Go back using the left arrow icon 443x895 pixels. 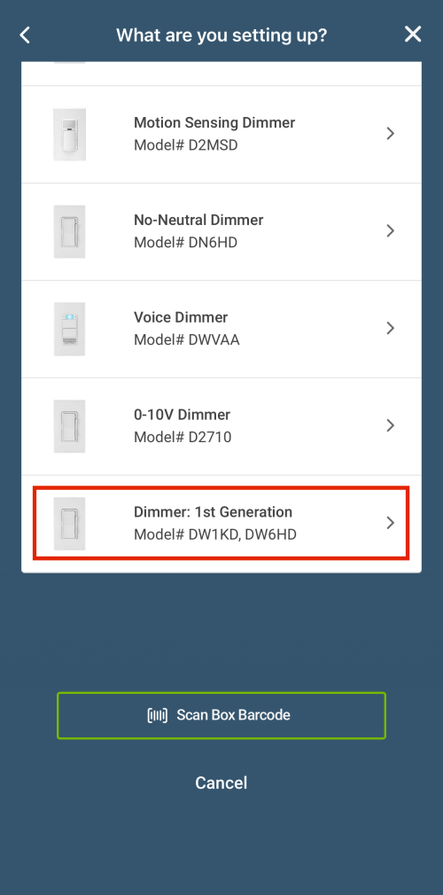pyautogui.click(x=25, y=35)
